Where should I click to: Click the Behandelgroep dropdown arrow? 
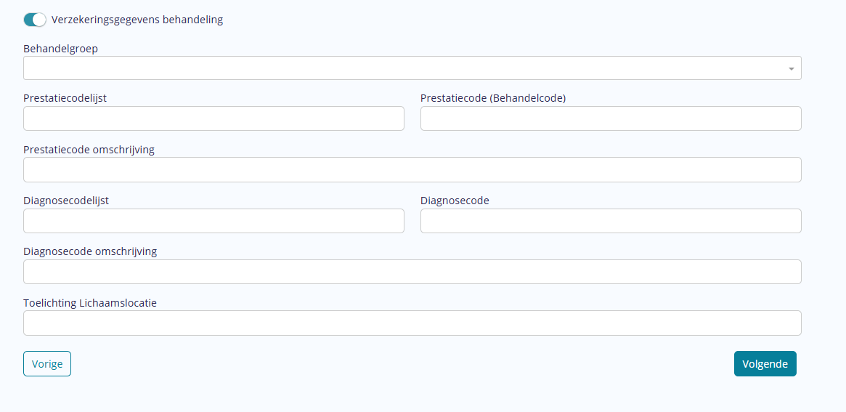pos(791,68)
